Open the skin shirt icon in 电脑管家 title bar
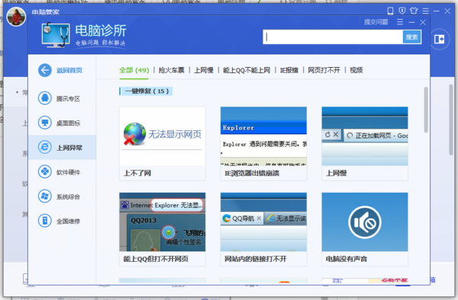The height and width of the screenshot is (300, 458). point(414,11)
